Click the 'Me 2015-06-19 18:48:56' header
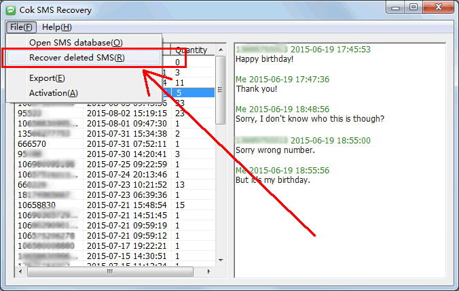The image size is (459, 291). click(282, 109)
